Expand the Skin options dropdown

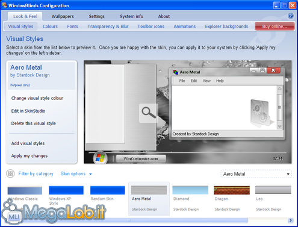pyautogui.click(x=76, y=173)
